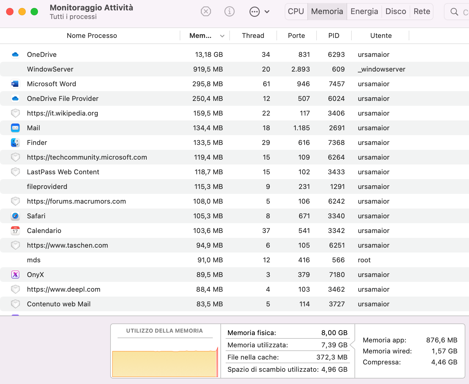Click the green zoom window button
469x384 pixels.
(x=34, y=12)
